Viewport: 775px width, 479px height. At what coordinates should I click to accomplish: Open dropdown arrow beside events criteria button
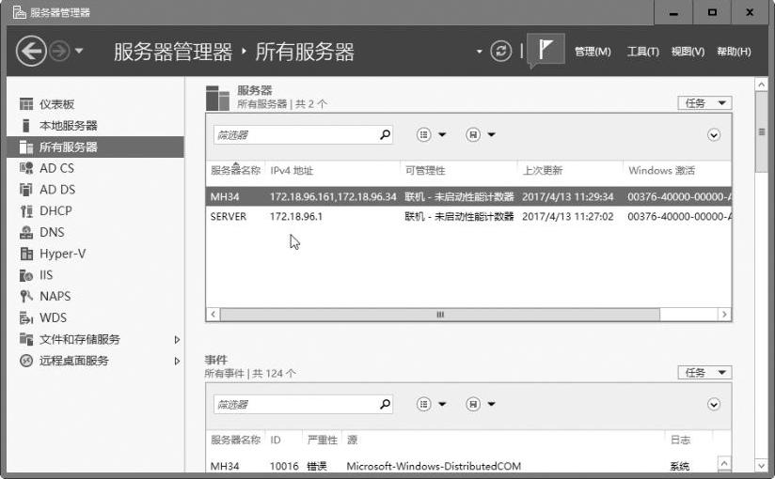click(x=442, y=404)
